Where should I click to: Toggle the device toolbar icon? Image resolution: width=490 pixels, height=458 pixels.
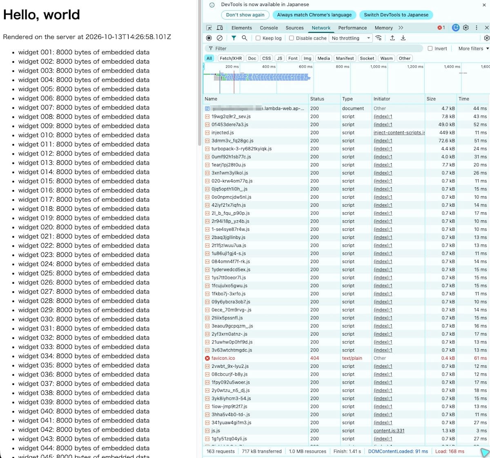pyautogui.click(x=220, y=28)
